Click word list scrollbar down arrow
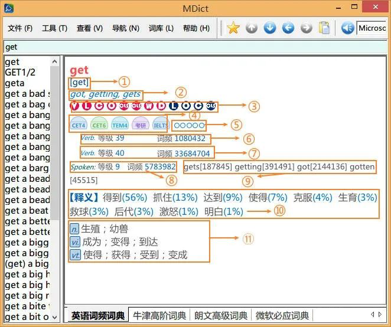The height and width of the screenshot is (327, 391). [x=54, y=318]
